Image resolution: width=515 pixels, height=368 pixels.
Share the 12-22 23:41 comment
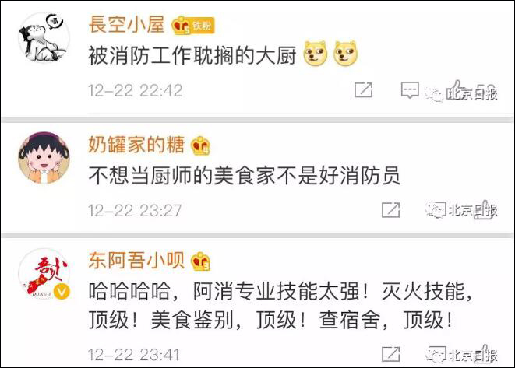[x=390, y=354]
